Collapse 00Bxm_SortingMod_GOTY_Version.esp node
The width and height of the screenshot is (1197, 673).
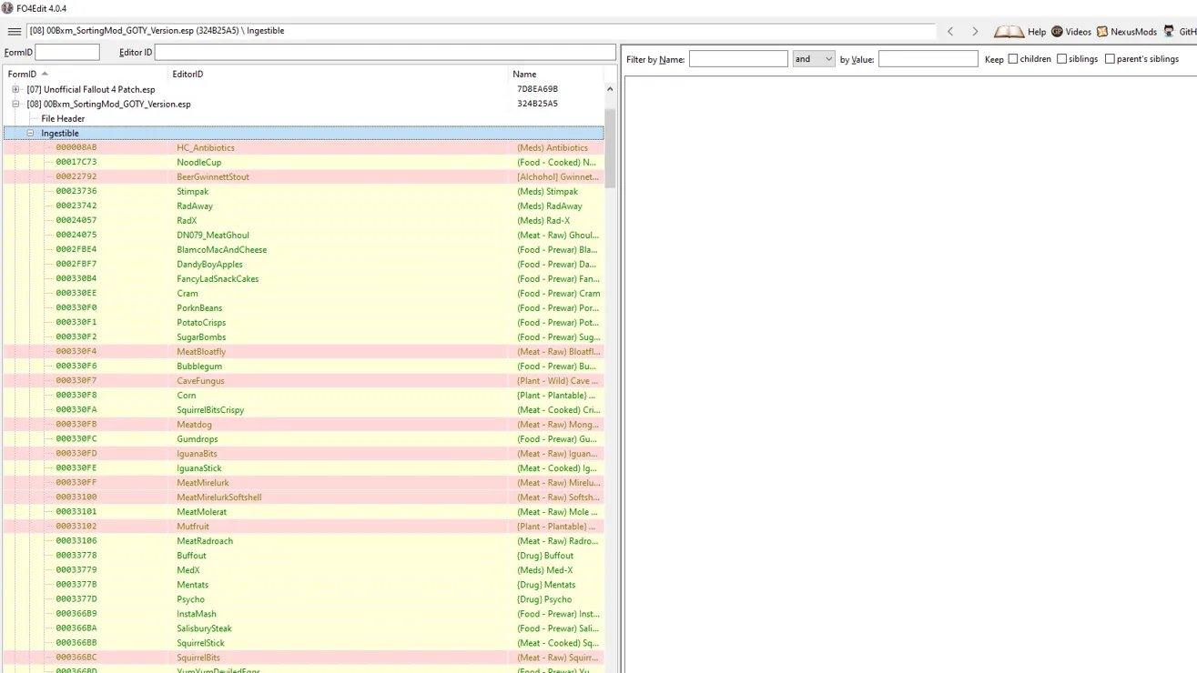tap(15, 104)
